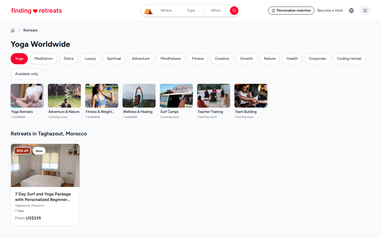Viewport: 381px width, 238px height.
Task: Open the Team Building thumbnail
Action: [251, 96]
